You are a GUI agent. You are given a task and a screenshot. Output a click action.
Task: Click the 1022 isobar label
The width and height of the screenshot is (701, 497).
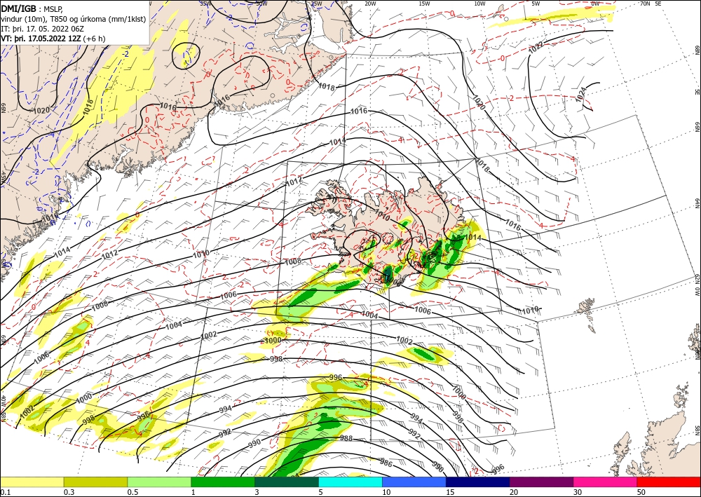click(x=536, y=48)
